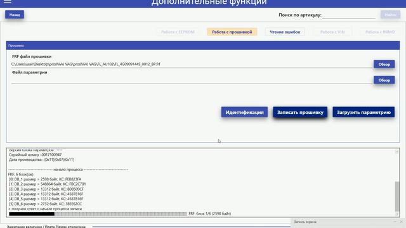Click the Найти search button
The image size is (406, 228).
point(390,15)
